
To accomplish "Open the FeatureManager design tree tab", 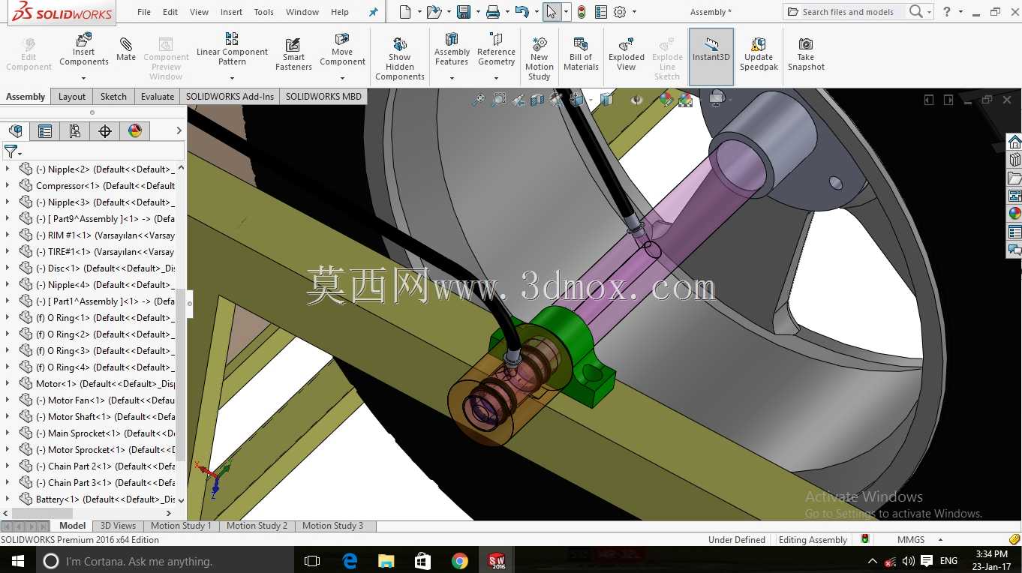I will click(x=16, y=131).
